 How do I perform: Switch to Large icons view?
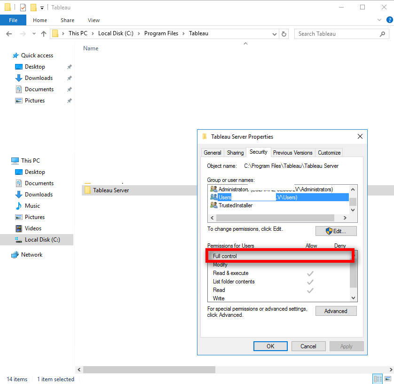click(388, 379)
